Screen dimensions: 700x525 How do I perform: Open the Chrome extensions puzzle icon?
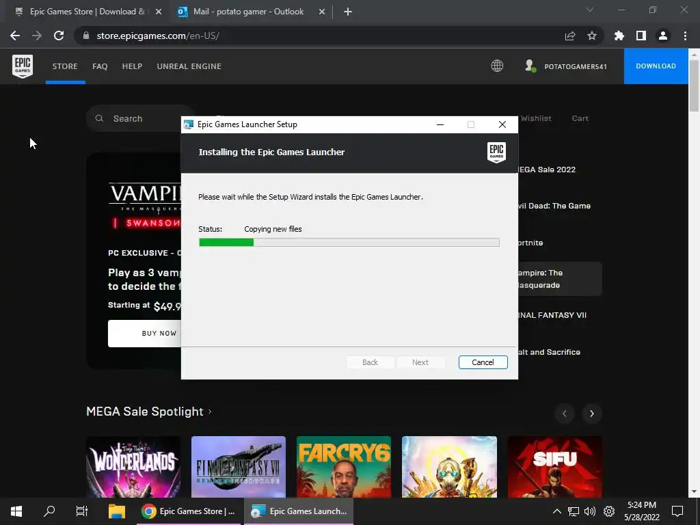[619, 36]
